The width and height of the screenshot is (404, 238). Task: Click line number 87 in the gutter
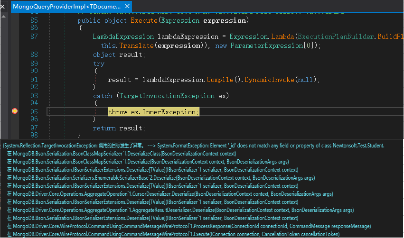(x=33, y=37)
